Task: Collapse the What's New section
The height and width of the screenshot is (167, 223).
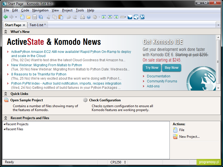Action: point(6,32)
